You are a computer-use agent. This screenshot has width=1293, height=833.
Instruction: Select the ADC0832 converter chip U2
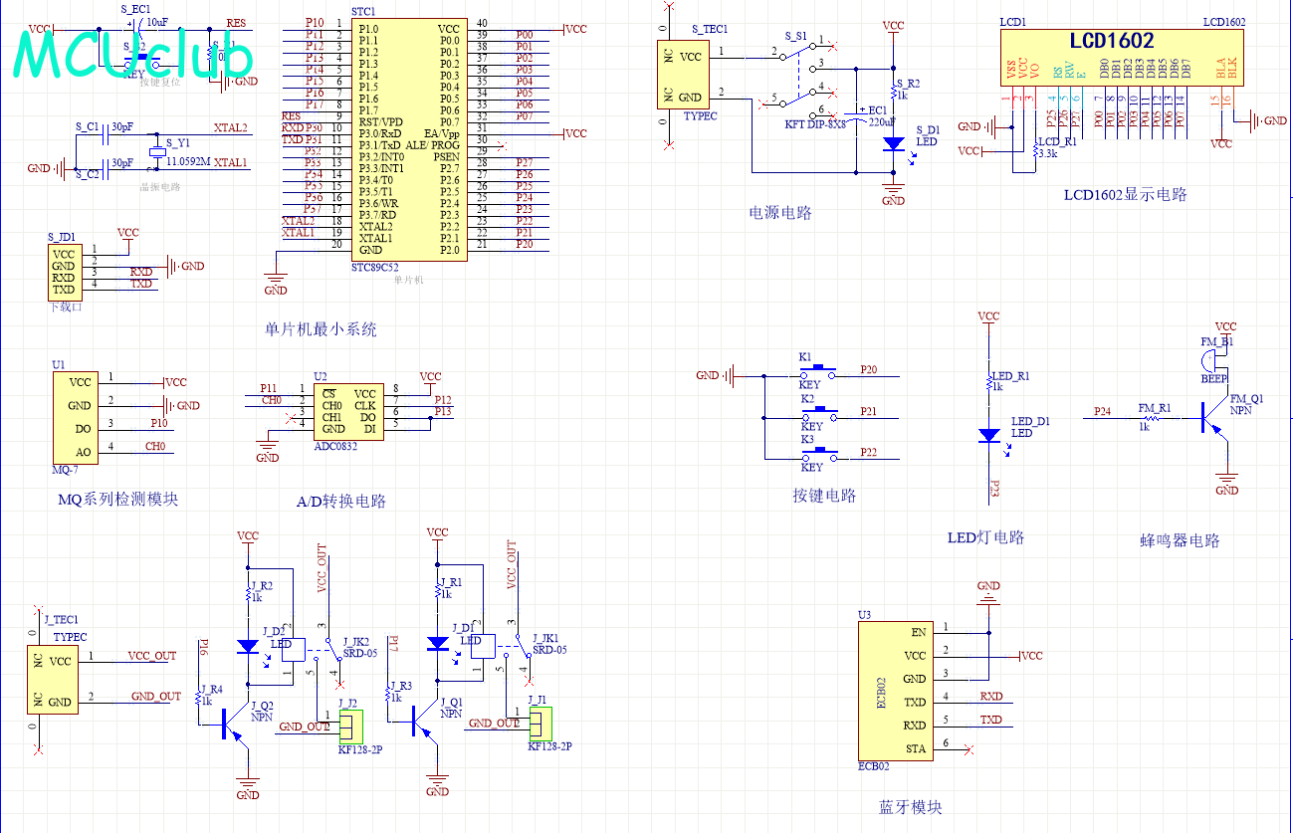click(x=347, y=412)
